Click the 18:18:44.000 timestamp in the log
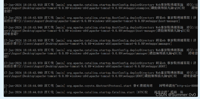Viewport: 200px width, 99px height. (x=33, y=86)
